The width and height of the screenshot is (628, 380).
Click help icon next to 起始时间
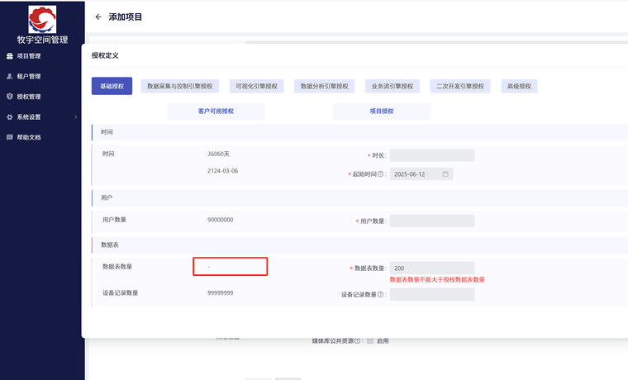point(380,173)
